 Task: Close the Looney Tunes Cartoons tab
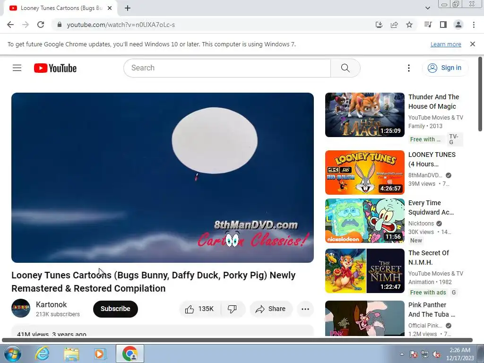pyautogui.click(x=110, y=8)
